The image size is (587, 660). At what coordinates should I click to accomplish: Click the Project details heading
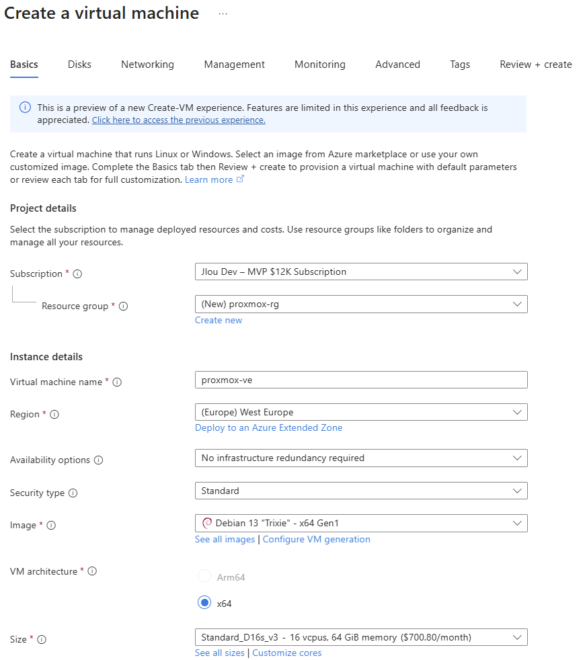(44, 208)
